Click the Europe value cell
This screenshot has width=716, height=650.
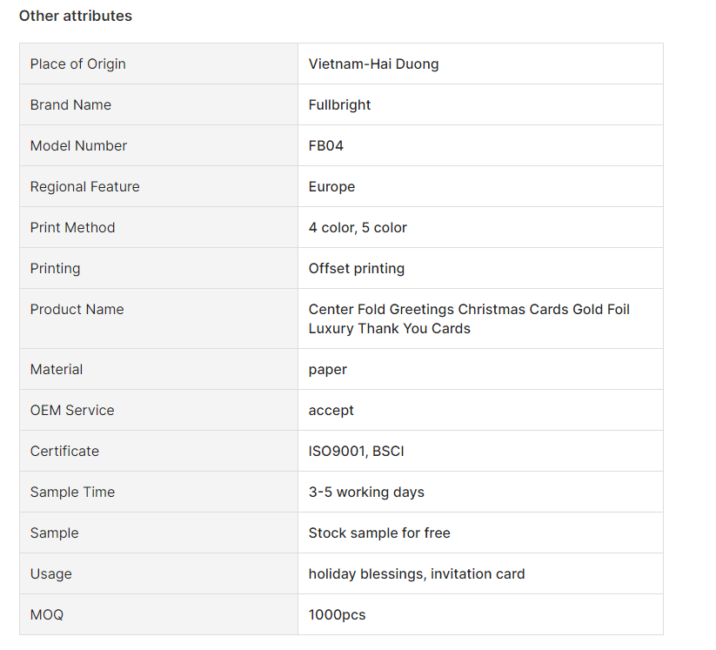[480, 186]
